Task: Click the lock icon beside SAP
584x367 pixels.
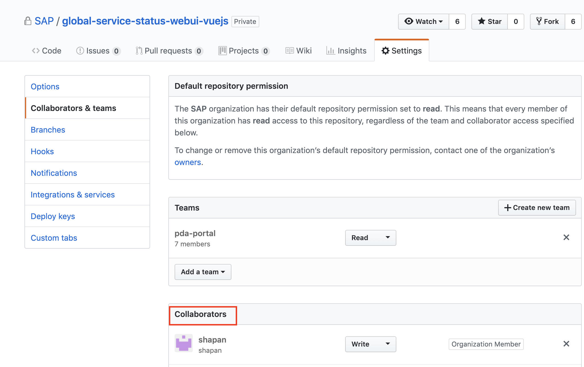Action: 28,21
